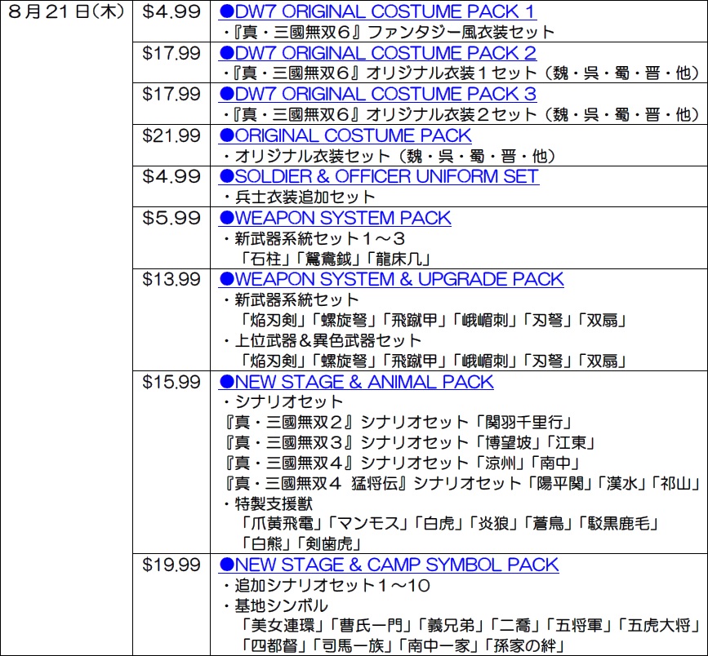Open NEW STAGE & CAMP SYMBOL PACK link
The width and height of the screenshot is (708, 656).
[x=389, y=565]
